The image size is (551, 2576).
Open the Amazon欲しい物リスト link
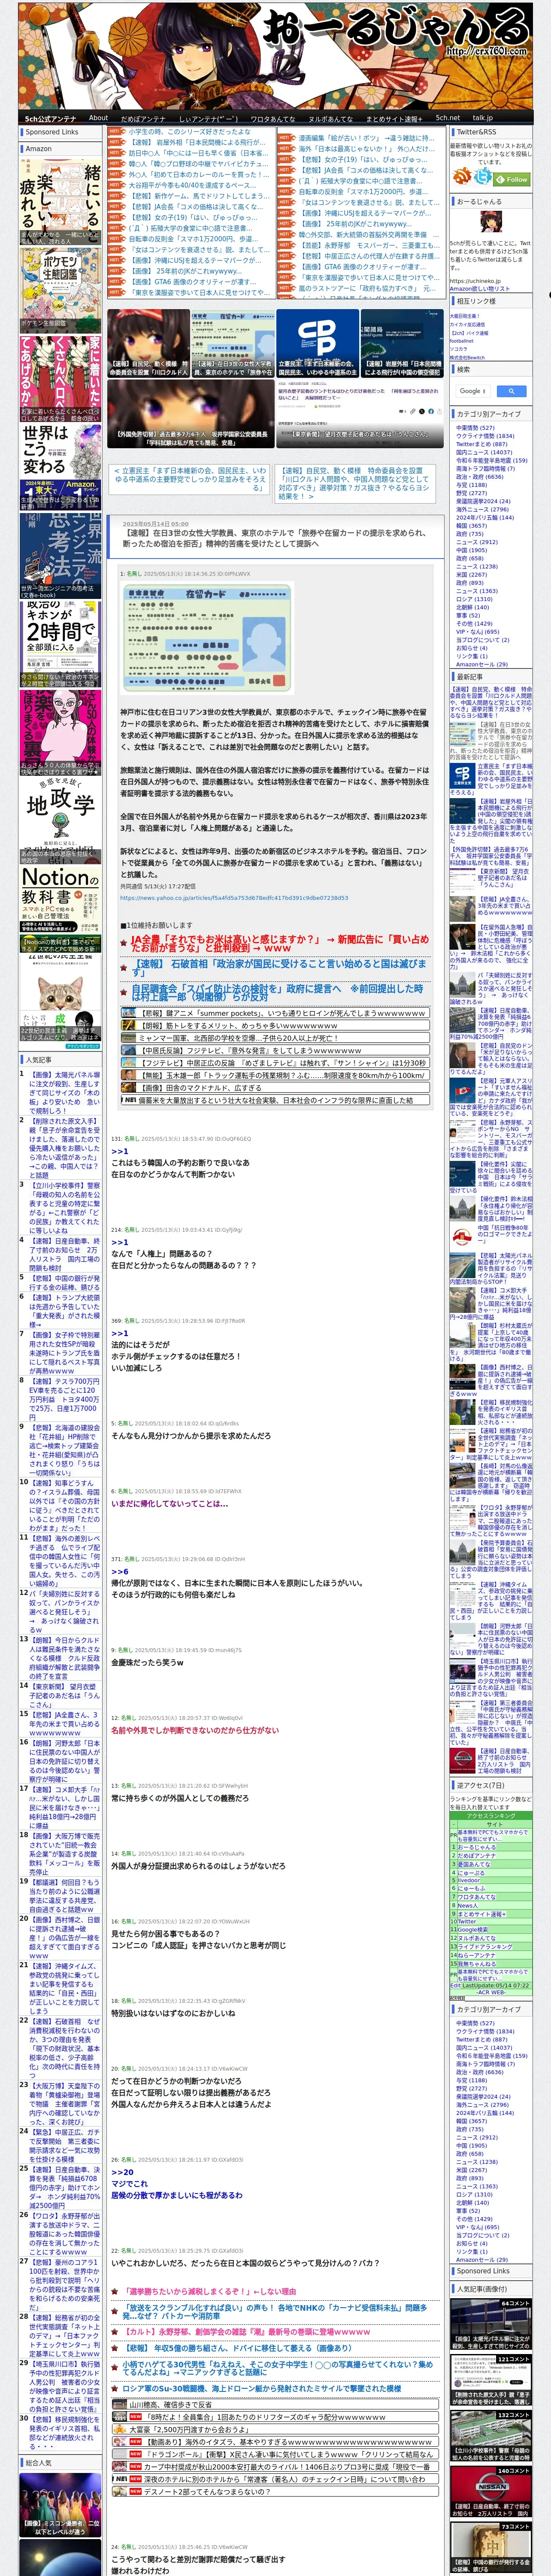(480, 288)
